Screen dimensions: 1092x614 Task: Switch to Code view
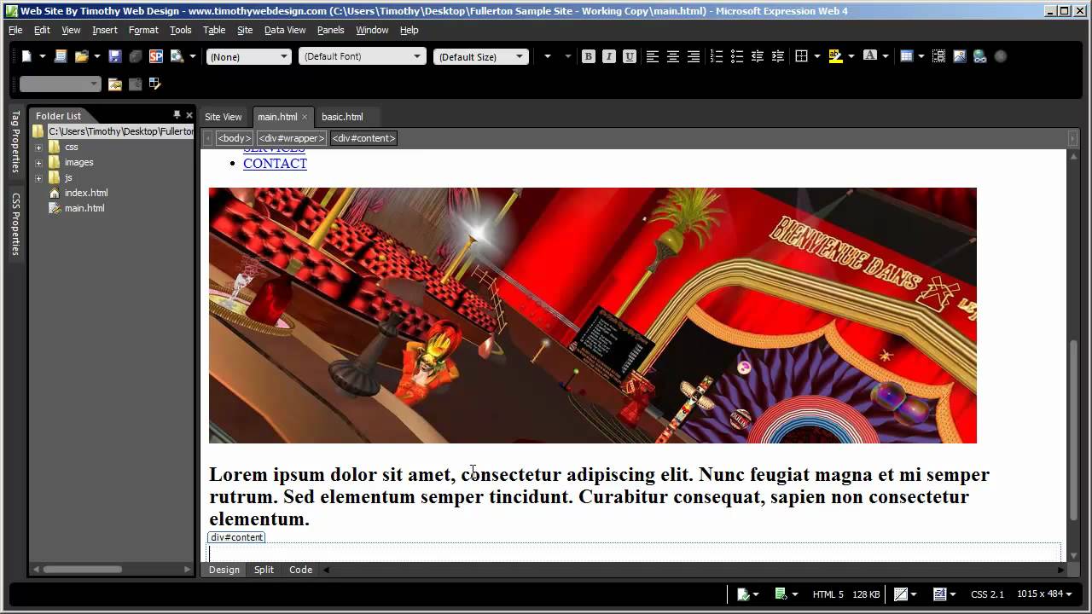pos(300,570)
